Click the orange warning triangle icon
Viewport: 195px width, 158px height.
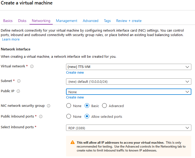pos(73,143)
